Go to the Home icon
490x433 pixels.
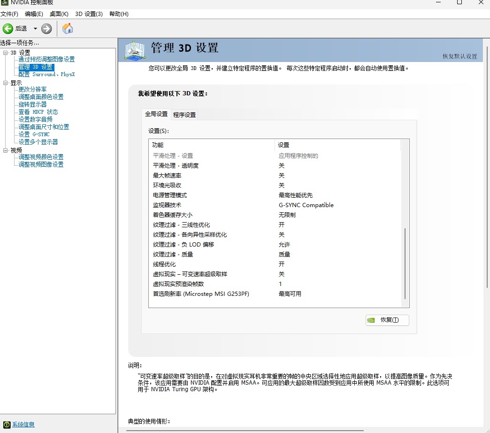pos(68,29)
